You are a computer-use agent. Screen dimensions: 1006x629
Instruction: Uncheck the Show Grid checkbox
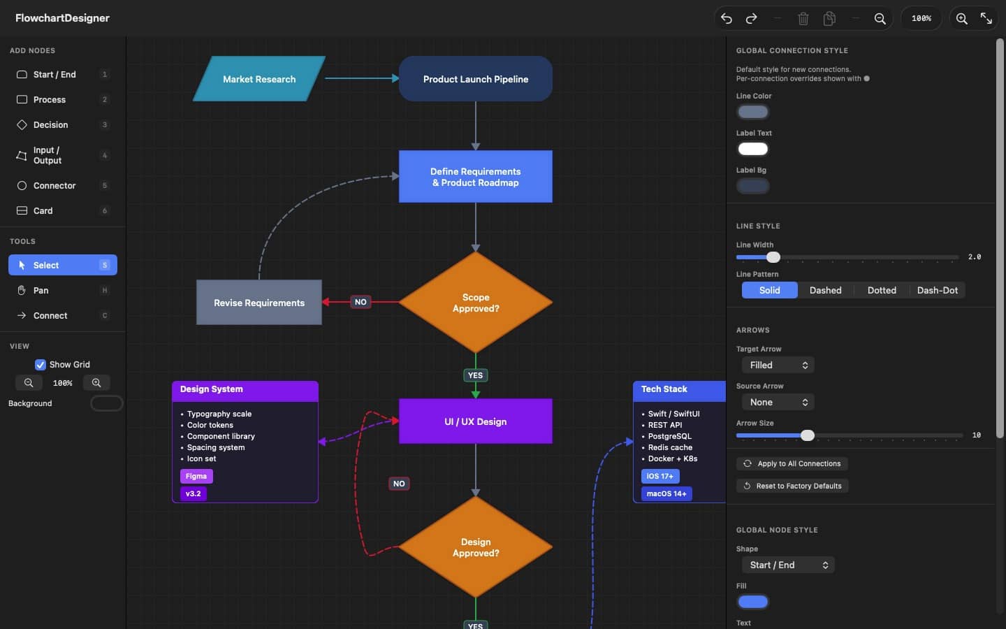[x=41, y=365]
